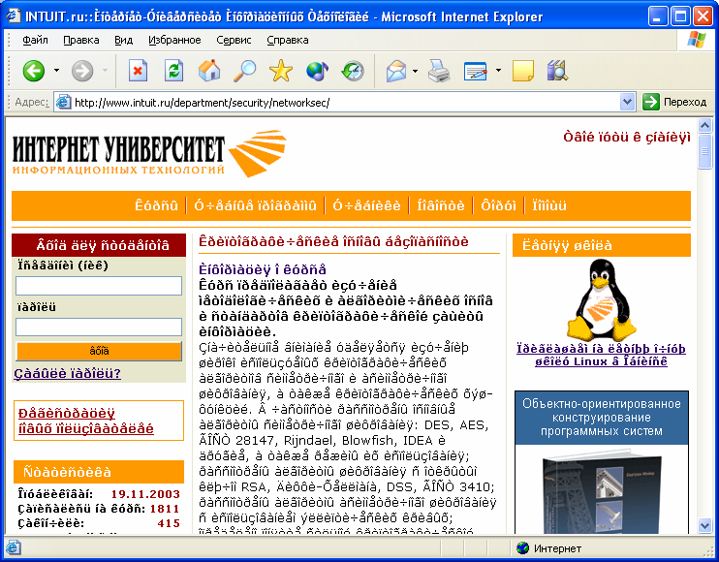The width and height of the screenshot is (719, 562).
Task: Click the statistics value 415
Action: 169,523
